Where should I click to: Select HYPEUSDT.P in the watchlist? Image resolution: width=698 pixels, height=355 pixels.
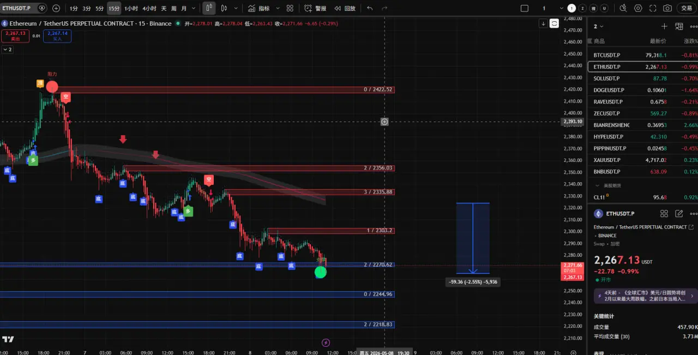pyautogui.click(x=642, y=136)
